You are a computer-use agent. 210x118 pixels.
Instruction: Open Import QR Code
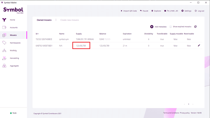pos(129,11)
